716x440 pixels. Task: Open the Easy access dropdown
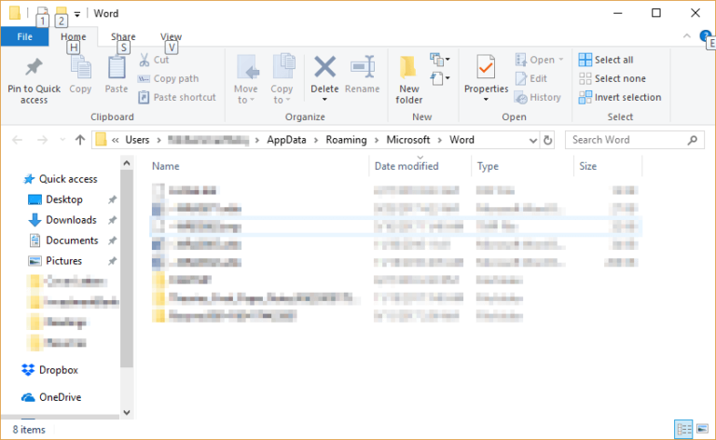point(440,78)
